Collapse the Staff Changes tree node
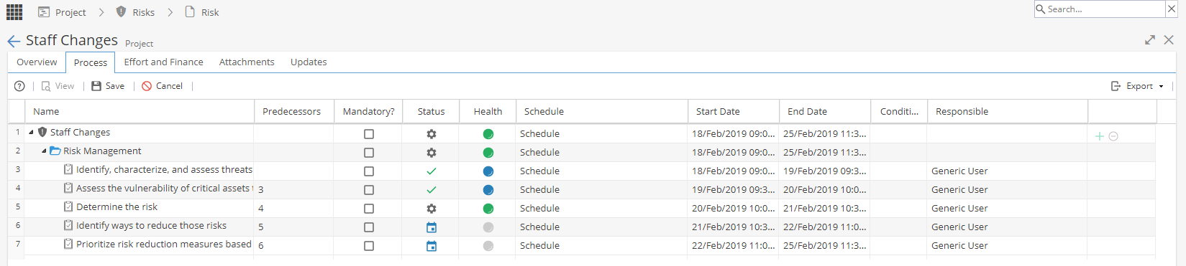The height and width of the screenshot is (266, 1186). 31,133
